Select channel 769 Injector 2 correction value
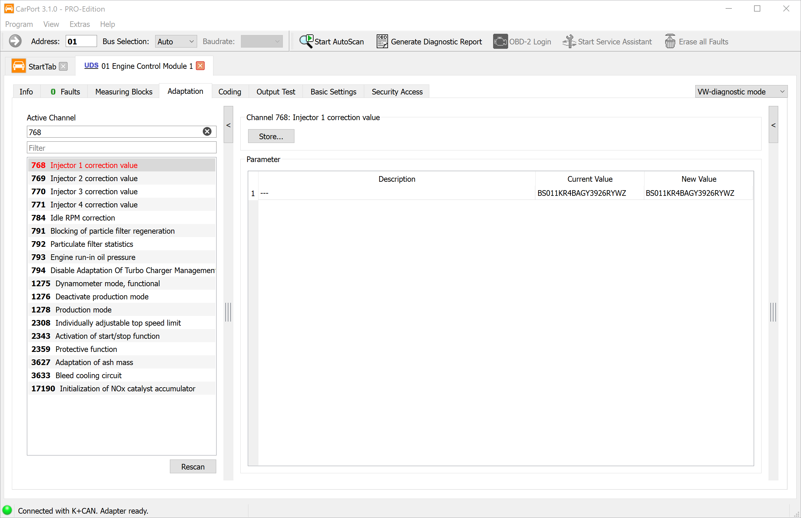This screenshot has width=801, height=518. 121,178
